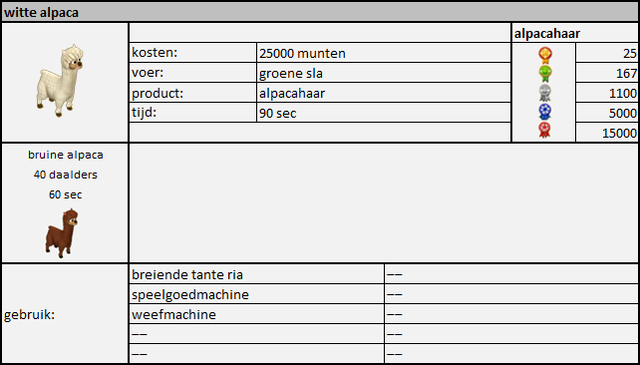Click the red ribbon medal icon
This screenshot has height=365, width=640.
tap(545, 131)
